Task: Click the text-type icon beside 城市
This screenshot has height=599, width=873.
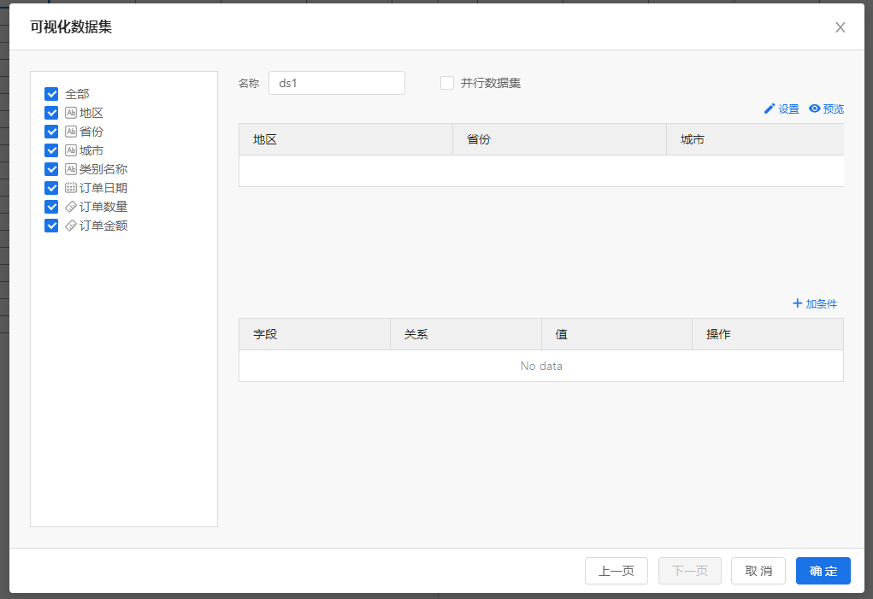Action: pos(71,150)
